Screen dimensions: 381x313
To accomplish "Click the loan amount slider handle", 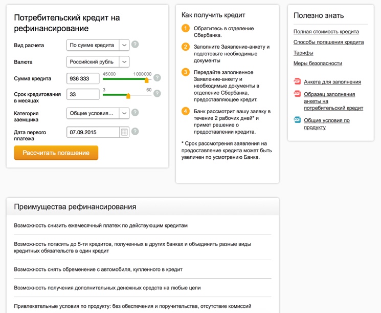I will click(x=147, y=80).
